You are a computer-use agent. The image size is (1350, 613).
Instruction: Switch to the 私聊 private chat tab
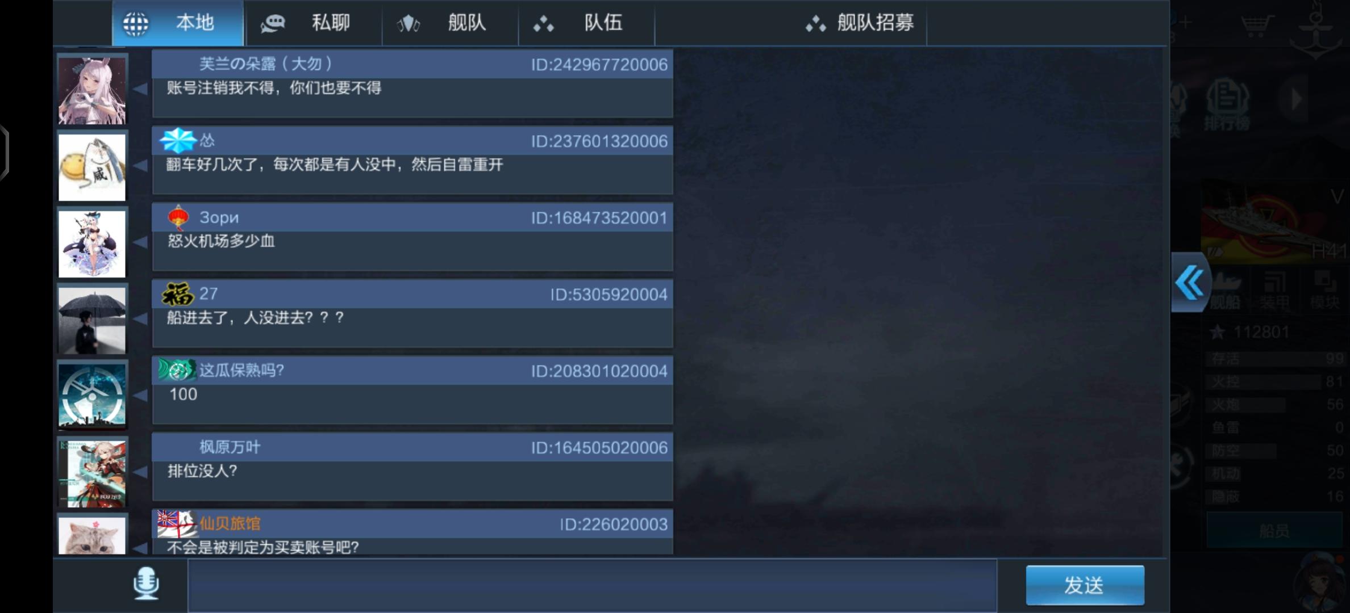(x=313, y=23)
